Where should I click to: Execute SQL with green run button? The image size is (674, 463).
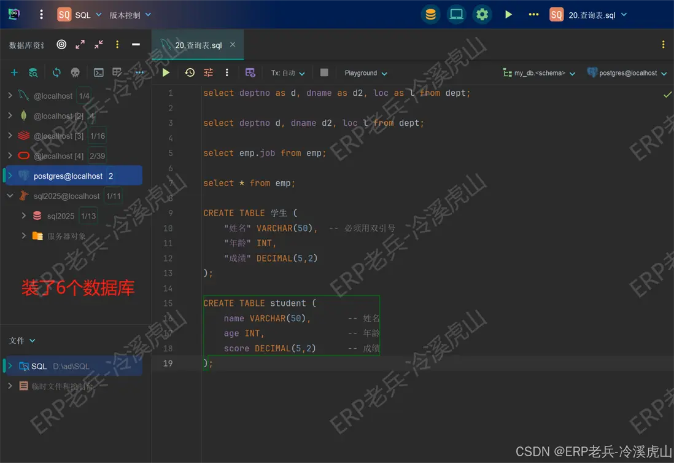click(166, 72)
